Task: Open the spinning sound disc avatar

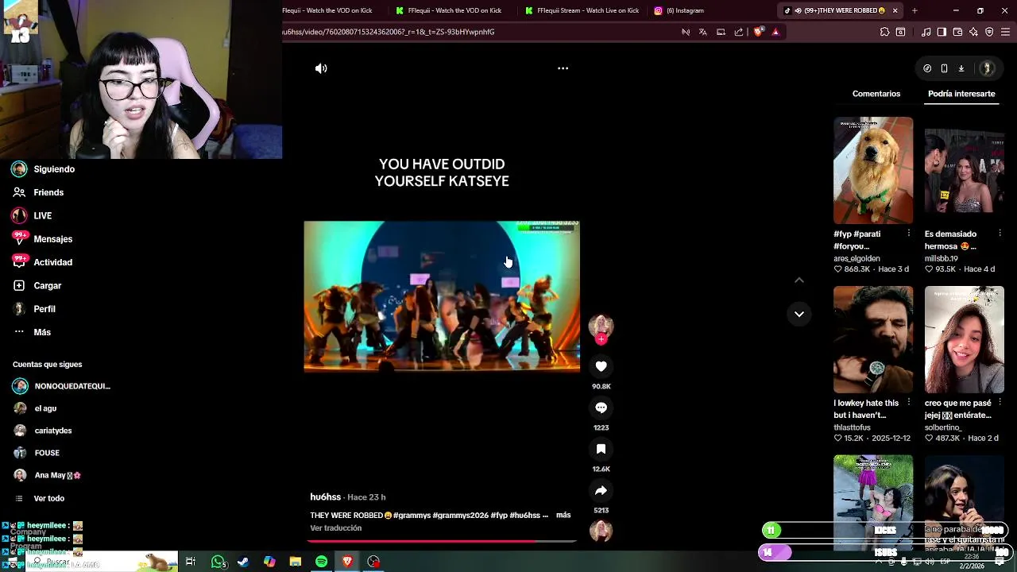Action: pos(601,531)
